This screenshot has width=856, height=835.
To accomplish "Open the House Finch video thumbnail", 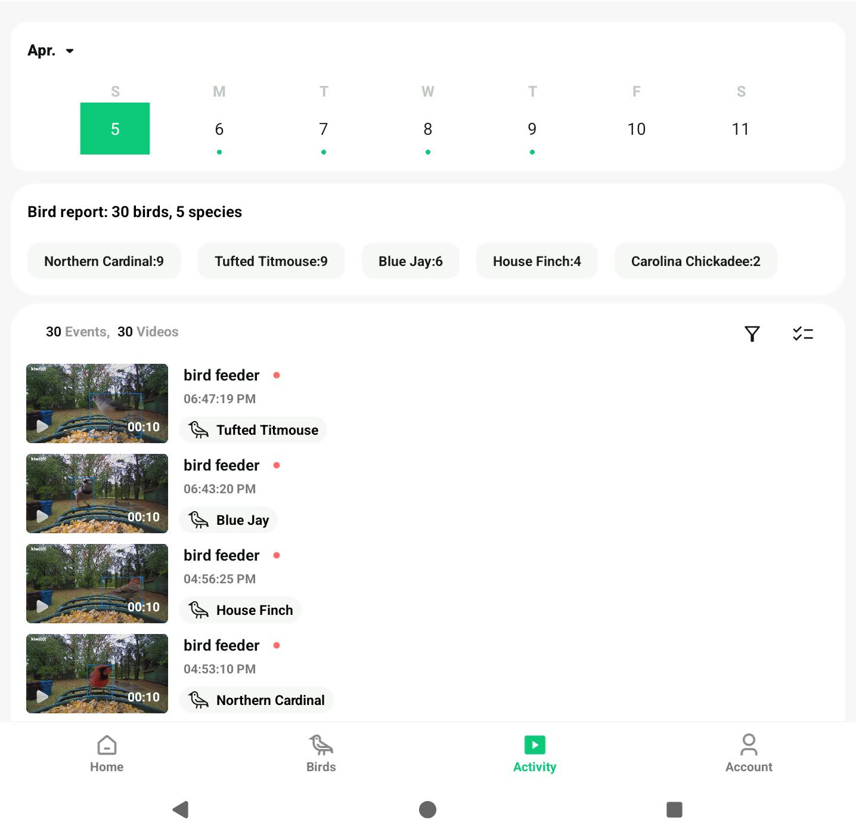I will tap(97, 583).
